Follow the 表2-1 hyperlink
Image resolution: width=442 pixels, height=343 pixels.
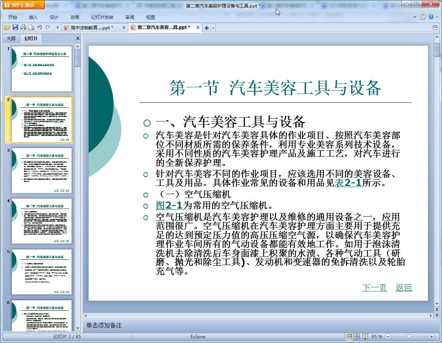coord(348,183)
